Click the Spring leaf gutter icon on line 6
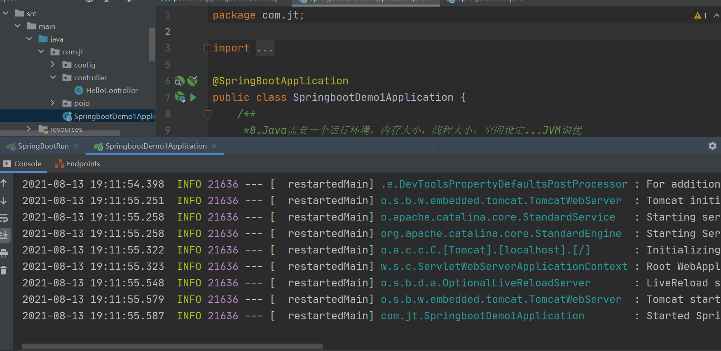The height and width of the screenshot is (351, 721). pos(192,81)
